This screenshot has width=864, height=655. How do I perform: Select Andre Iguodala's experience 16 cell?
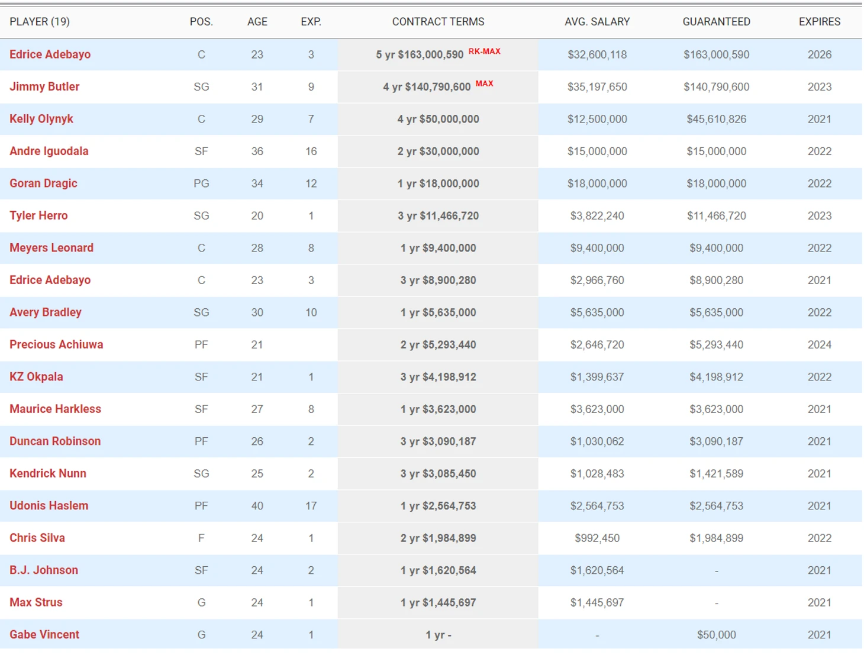(x=311, y=151)
